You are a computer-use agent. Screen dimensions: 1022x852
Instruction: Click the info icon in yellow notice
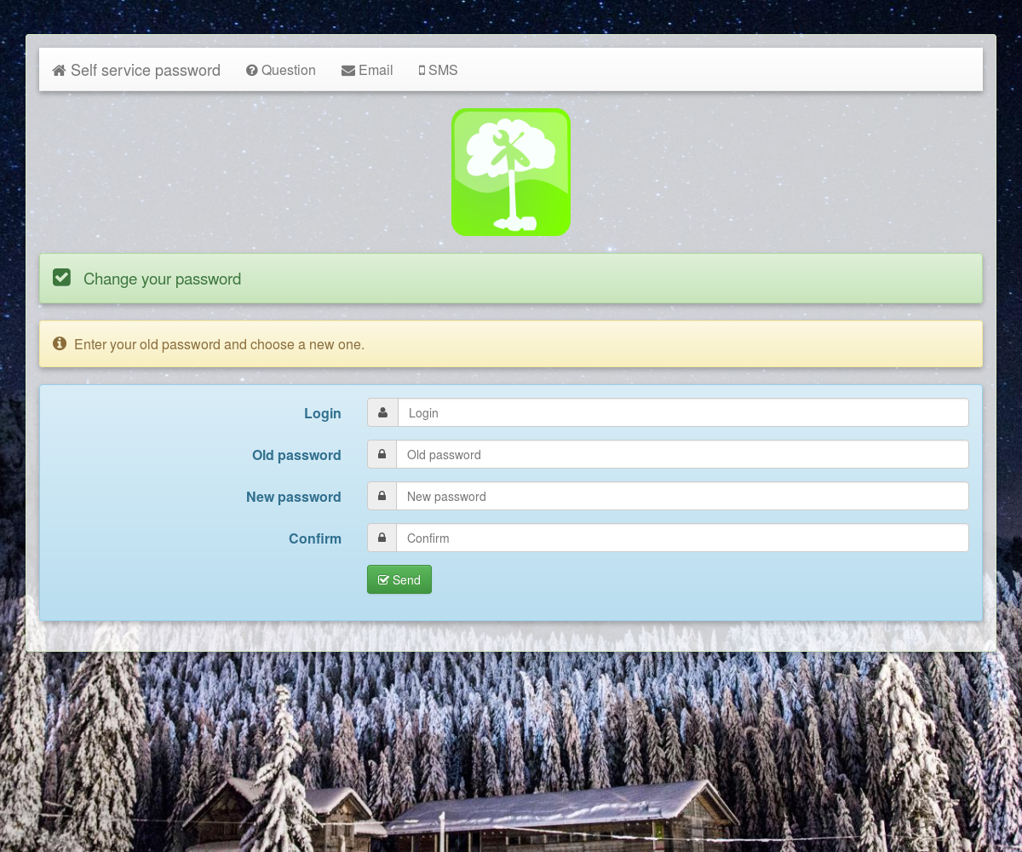60,344
